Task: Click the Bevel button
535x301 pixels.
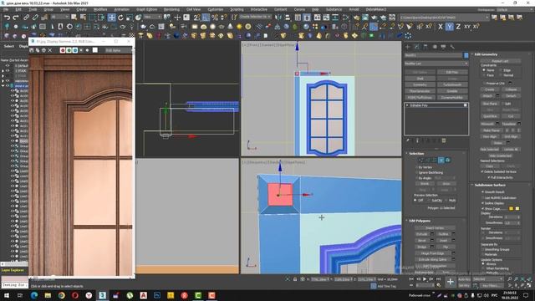Action: 421,240
